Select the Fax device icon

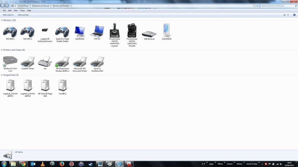45,63
